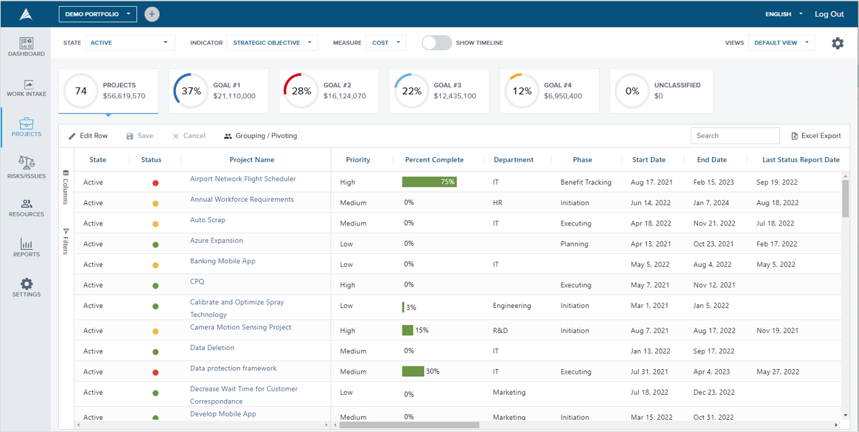Screen dimensions: 859x432
Task: Click the gear icon near Views
Action: [838, 43]
